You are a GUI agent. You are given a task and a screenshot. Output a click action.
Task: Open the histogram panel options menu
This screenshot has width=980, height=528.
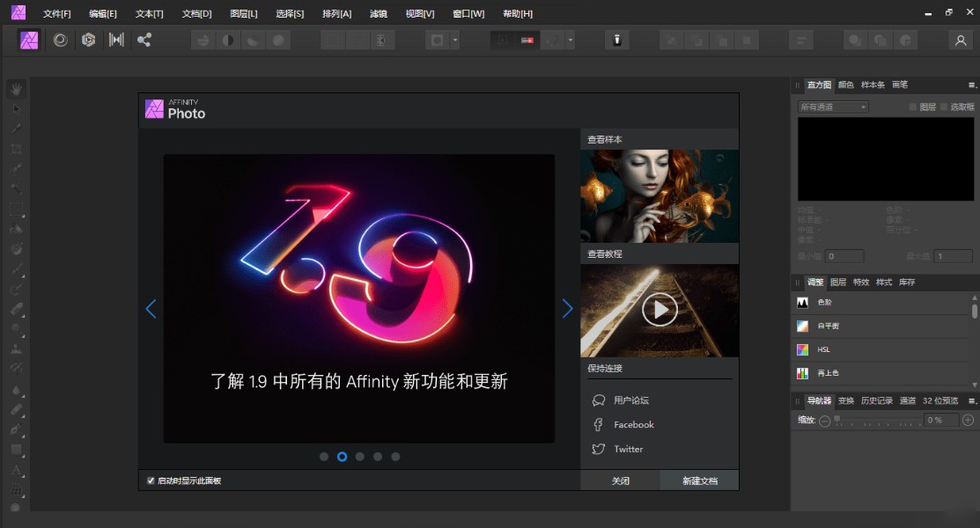[972, 85]
